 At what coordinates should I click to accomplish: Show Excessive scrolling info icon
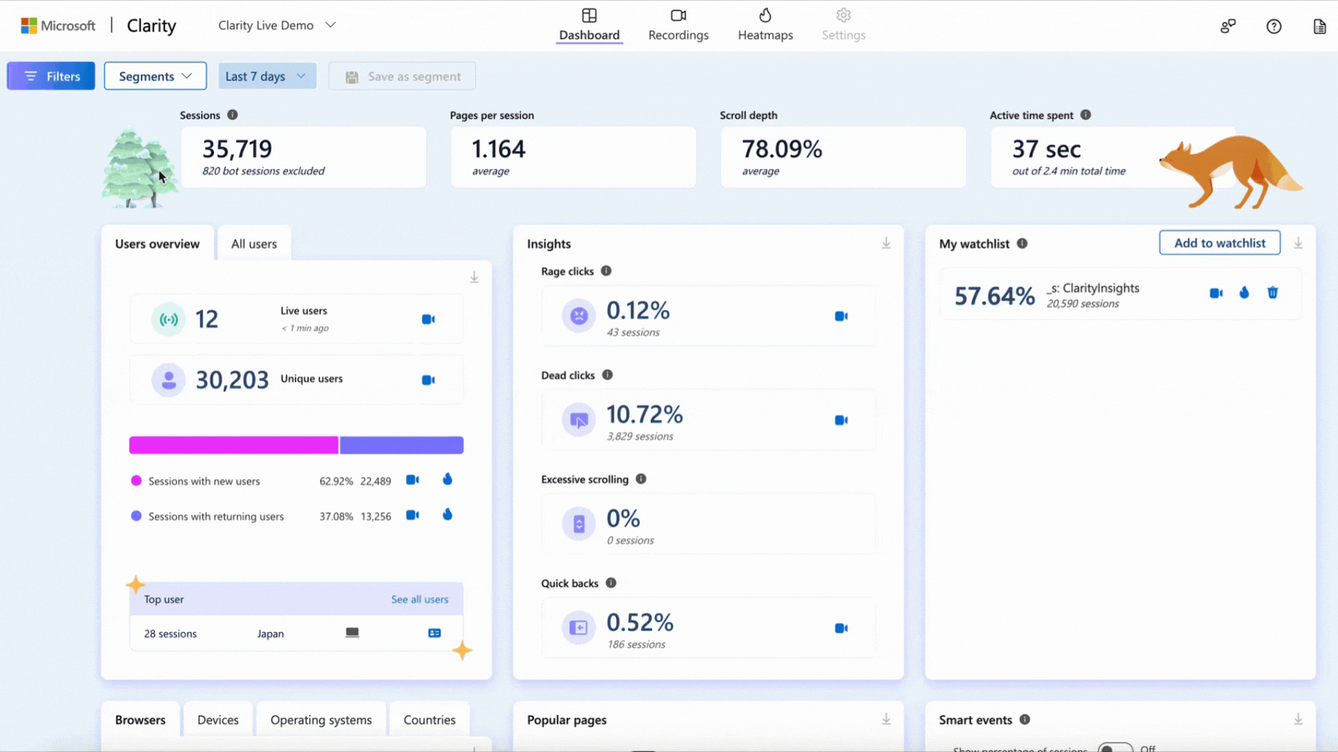tap(640, 479)
